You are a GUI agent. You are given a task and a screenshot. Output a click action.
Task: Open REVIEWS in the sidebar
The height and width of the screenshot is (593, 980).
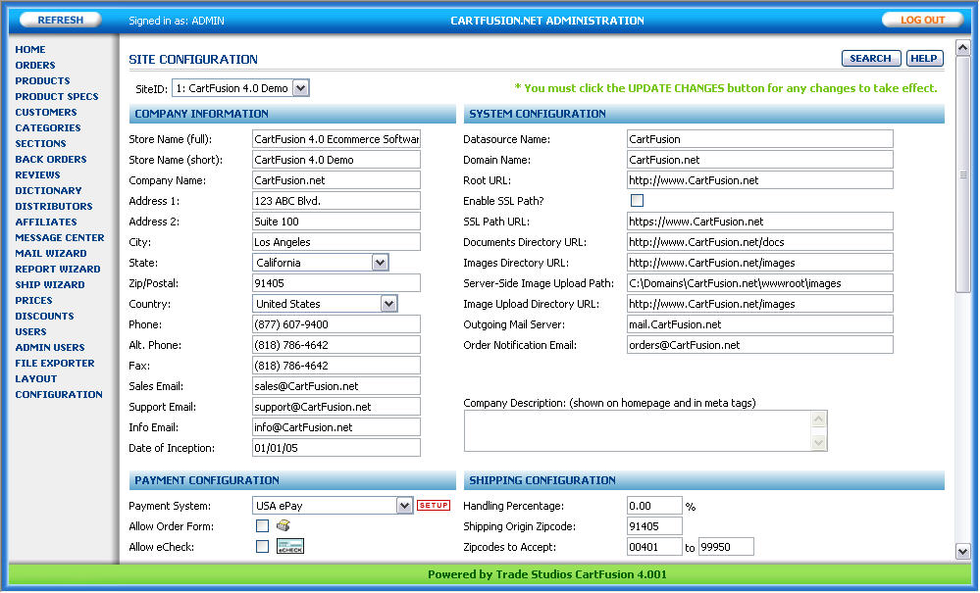[x=37, y=174]
